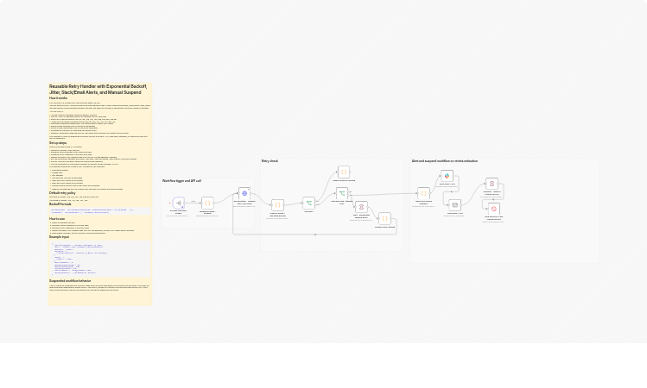Image resolution: width=647 pixels, height=388 pixels.
Task: Select the Code node following the HTTP Request
Action: tap(277, 205)
